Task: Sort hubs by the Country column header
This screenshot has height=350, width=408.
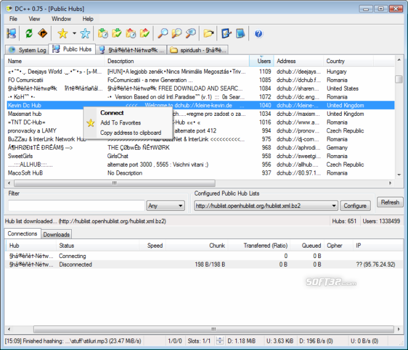Action: (348, 61)
